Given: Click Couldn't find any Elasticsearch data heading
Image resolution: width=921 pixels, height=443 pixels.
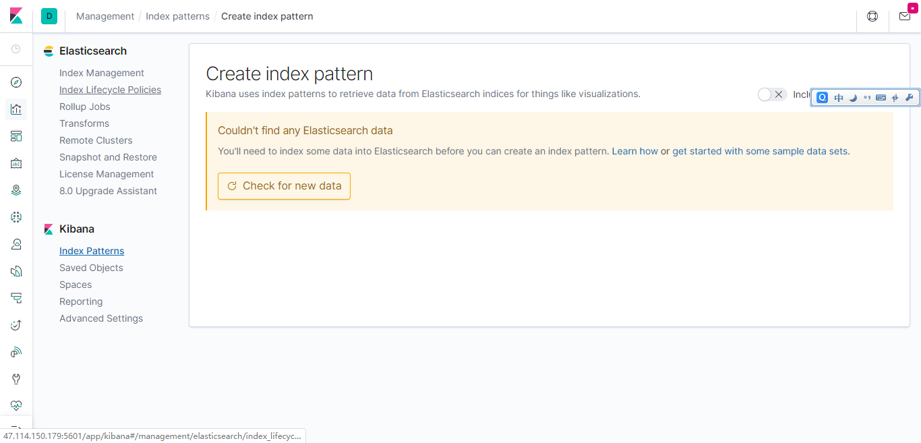Looking at the screenshot, I should (305, 131).
